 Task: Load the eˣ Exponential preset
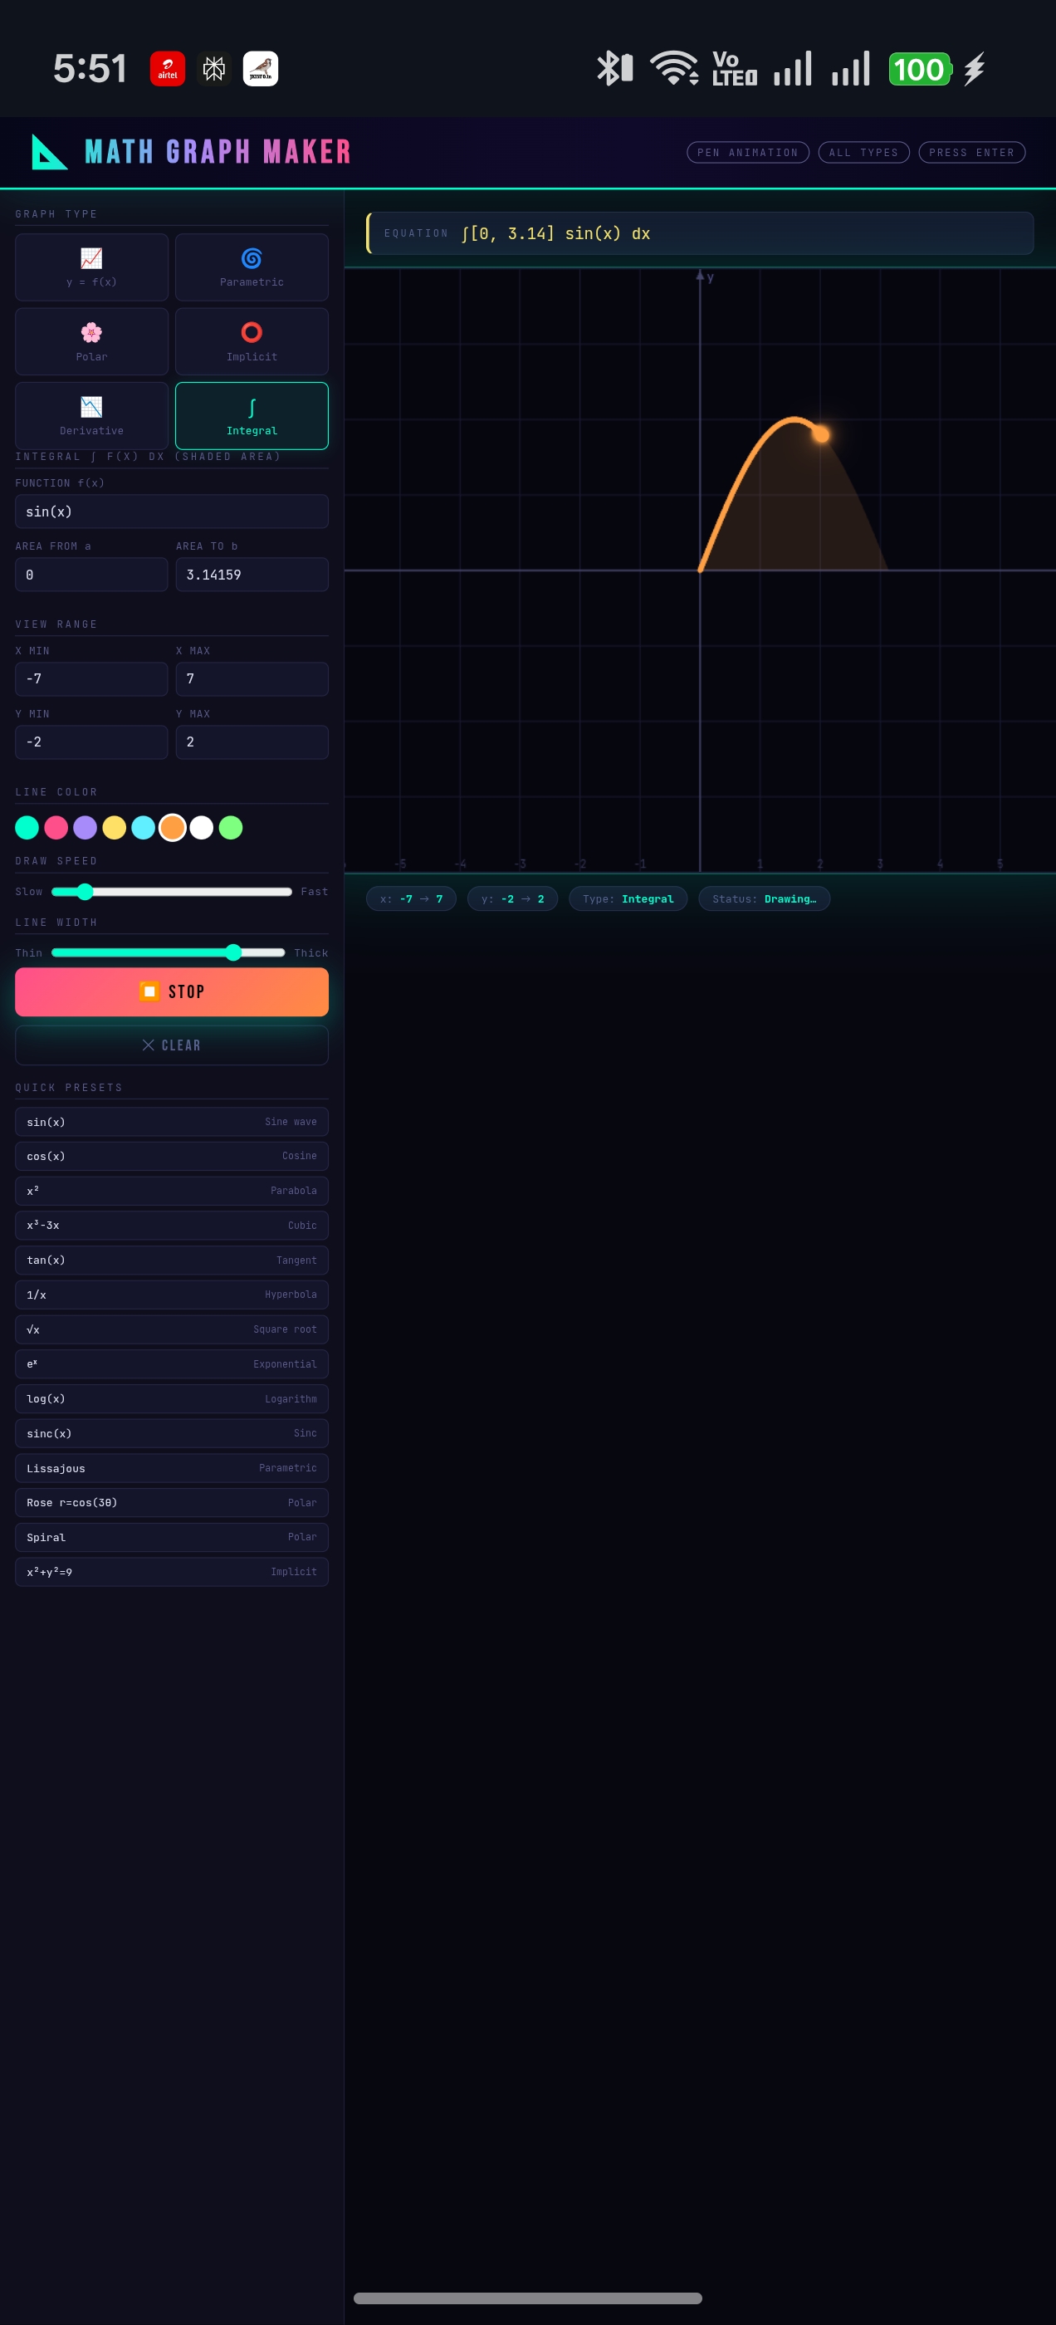tap(172, 1363)
